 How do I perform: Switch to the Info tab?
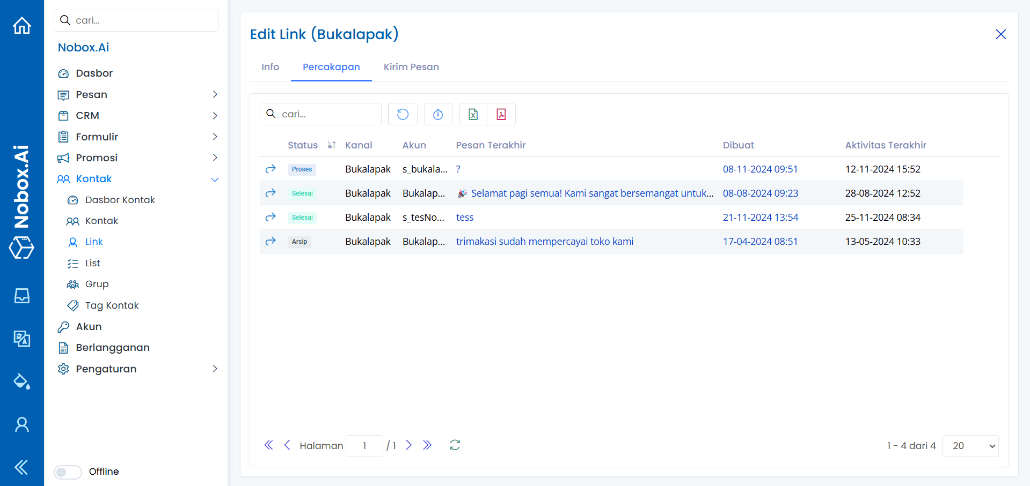(270, 67)
